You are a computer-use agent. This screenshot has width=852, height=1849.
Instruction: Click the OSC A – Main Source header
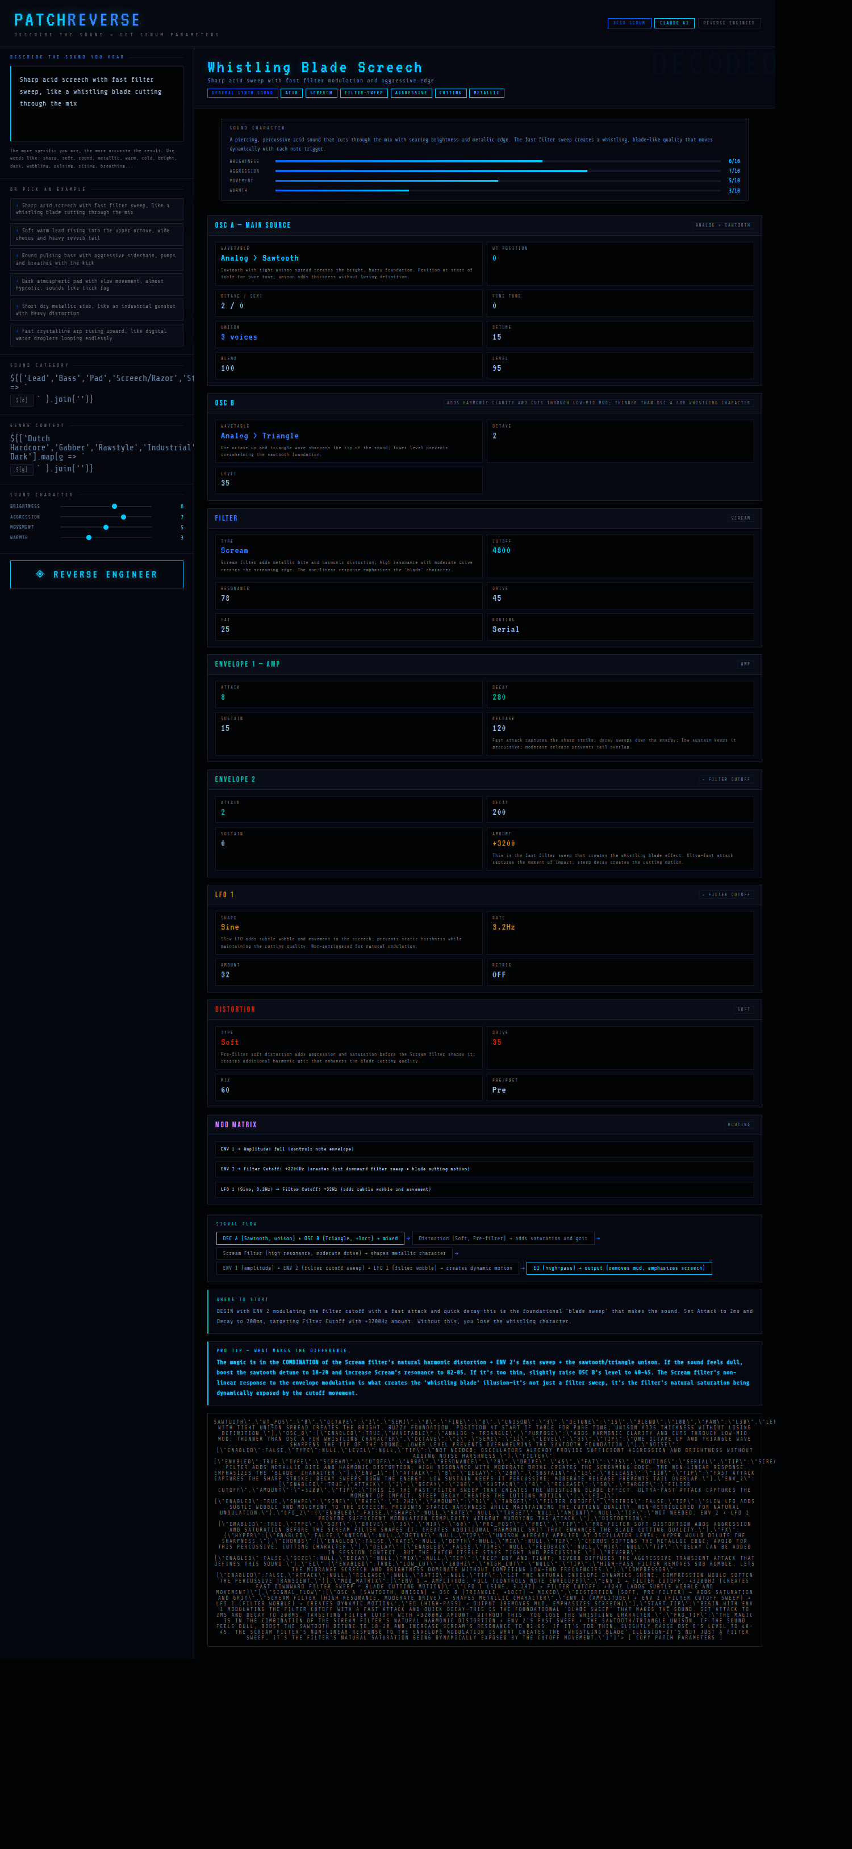(x=485, y=225)
